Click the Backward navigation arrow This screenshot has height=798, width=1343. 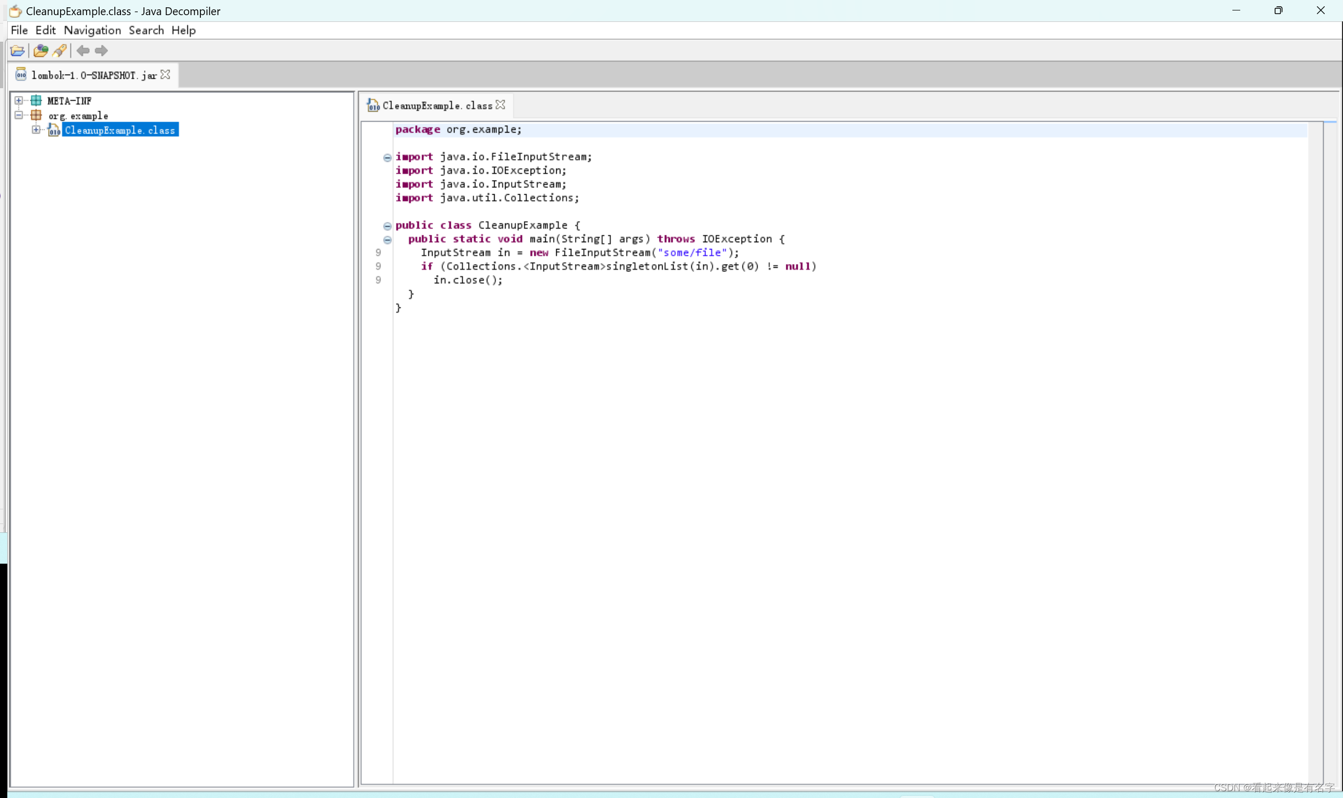[x=83, y=51]
